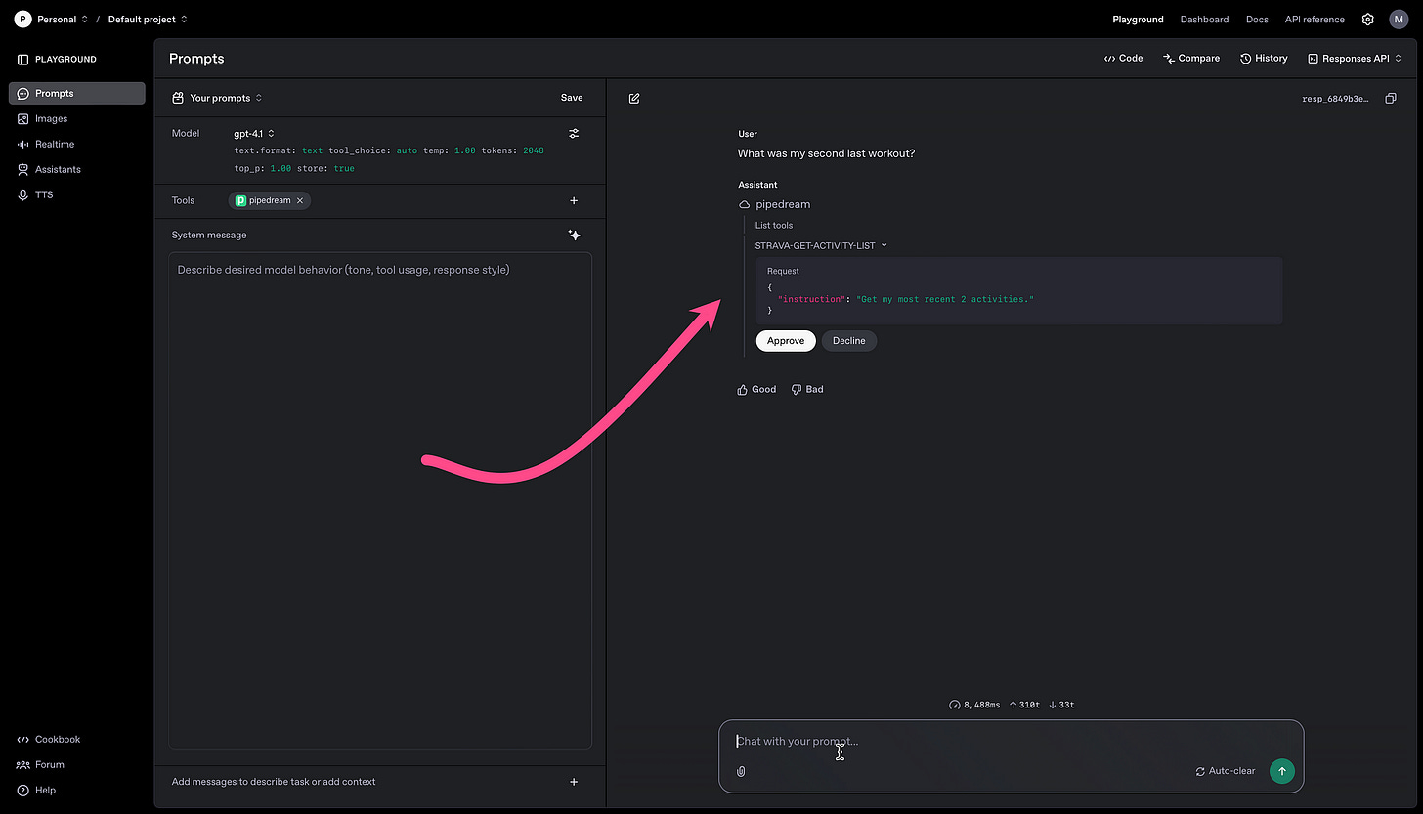Copy the response ID
This screenshot has width=1423, height=814.
point(1391,99)
